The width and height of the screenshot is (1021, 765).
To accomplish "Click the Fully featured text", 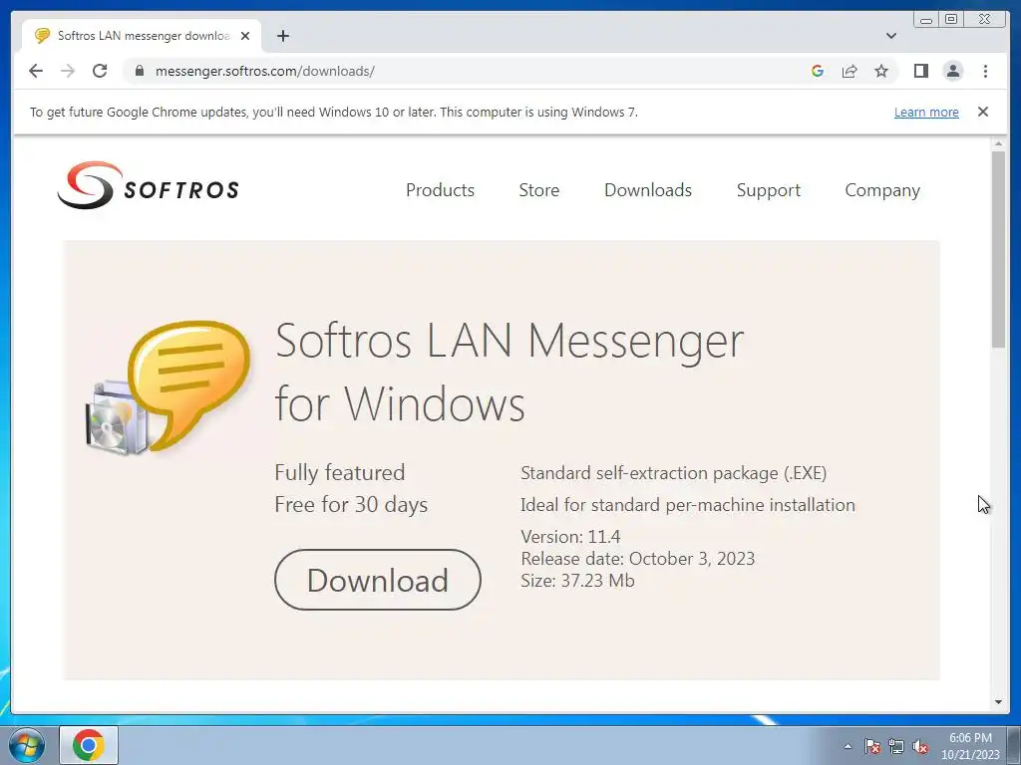I will click(x=339, y=473).
